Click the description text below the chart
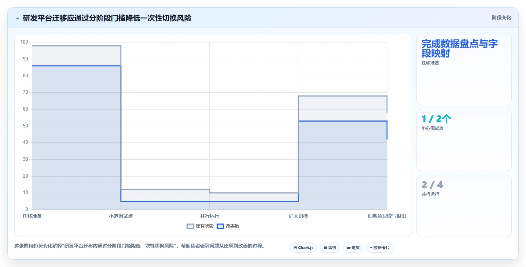 139,246
